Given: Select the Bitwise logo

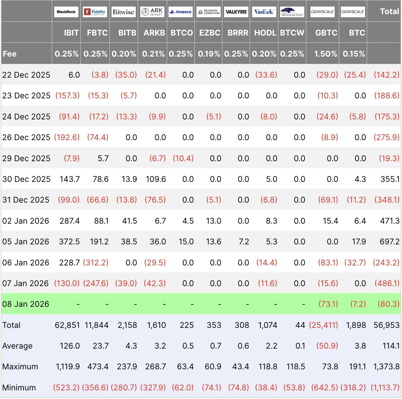Looking at the screenshot, I should pos(124,12).
